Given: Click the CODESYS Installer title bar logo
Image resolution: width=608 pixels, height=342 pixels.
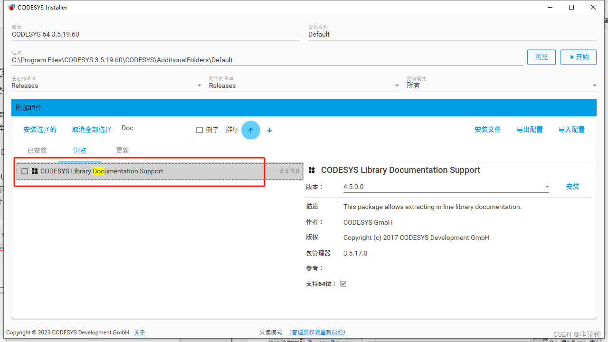Looking at the screenshot, I should [11, 7].
